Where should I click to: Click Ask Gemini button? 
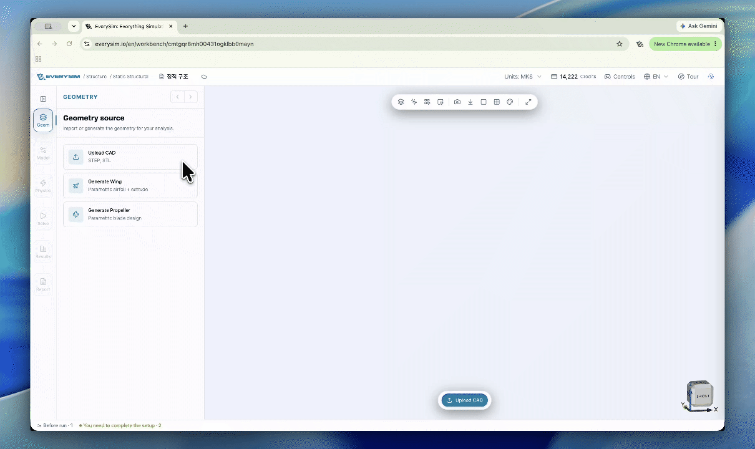click(x=699, y=26)
